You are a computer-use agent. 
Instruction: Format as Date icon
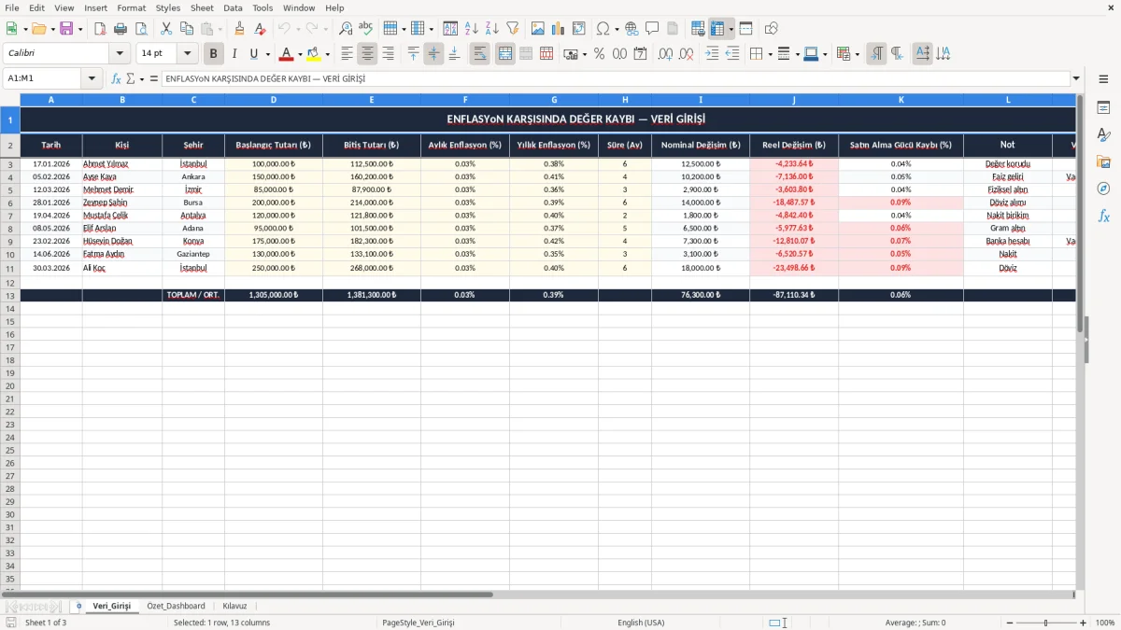click(640, 54)
